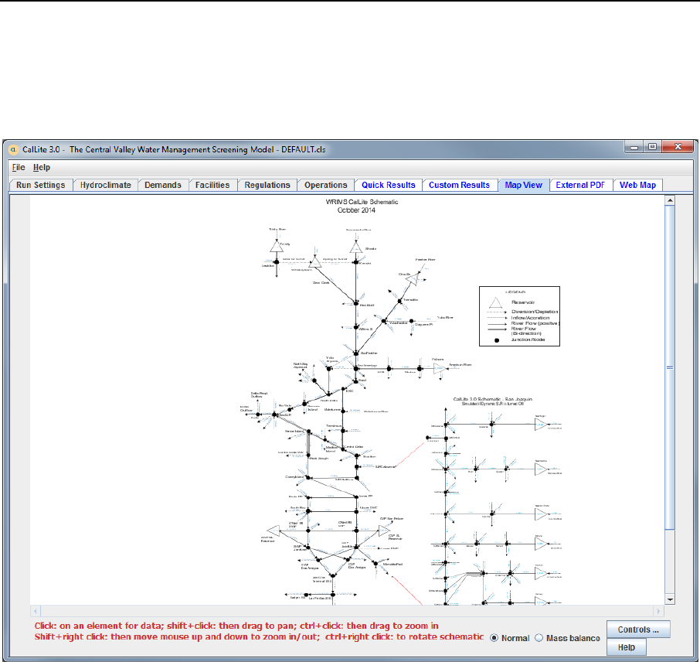Screen dimensions: 700x662
Task: Open the Custom Results tab
Action: click(460, 185)
